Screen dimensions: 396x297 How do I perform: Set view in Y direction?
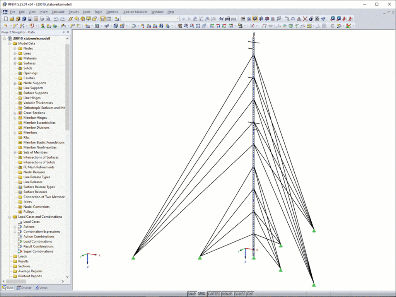[x=218, y=26]
